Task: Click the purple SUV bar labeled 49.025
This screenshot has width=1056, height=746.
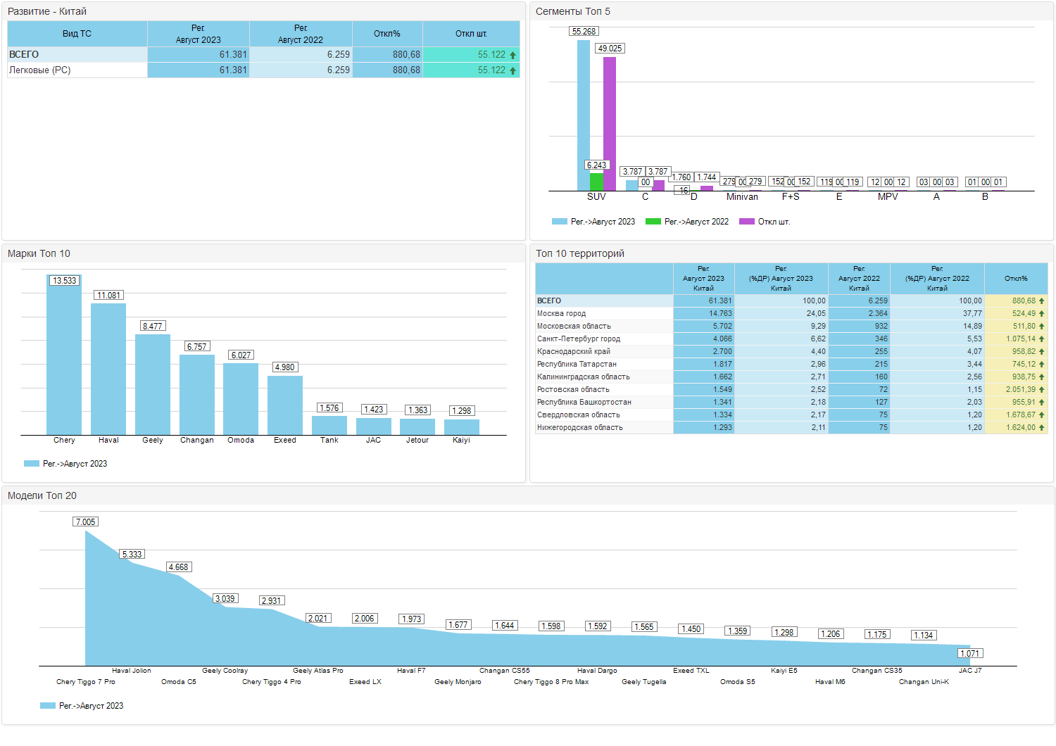Action: coord(610,123)
